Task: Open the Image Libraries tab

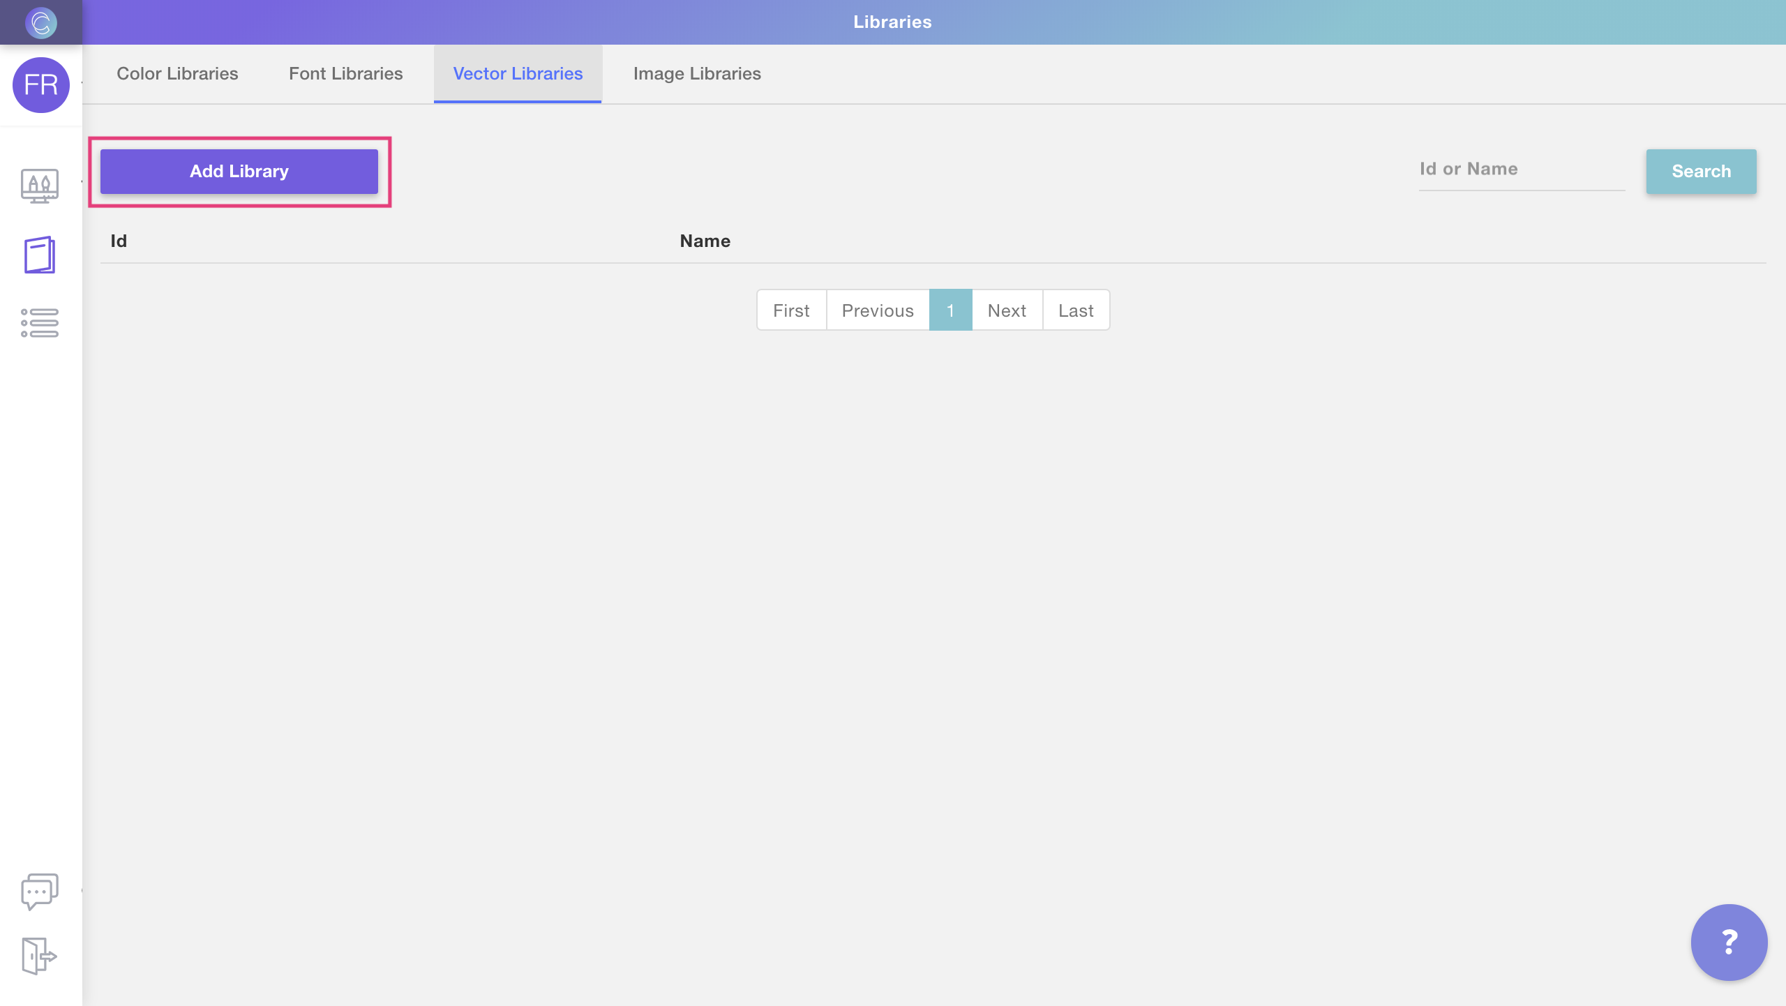Action: click(x=697, y=73)
